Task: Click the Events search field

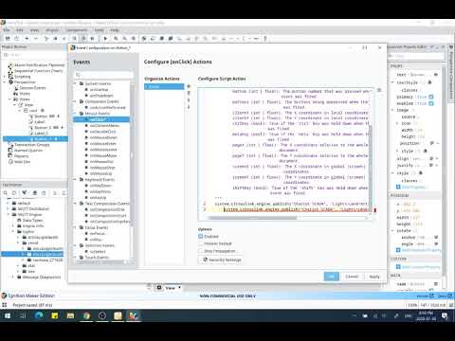Action: click(103, 75)
